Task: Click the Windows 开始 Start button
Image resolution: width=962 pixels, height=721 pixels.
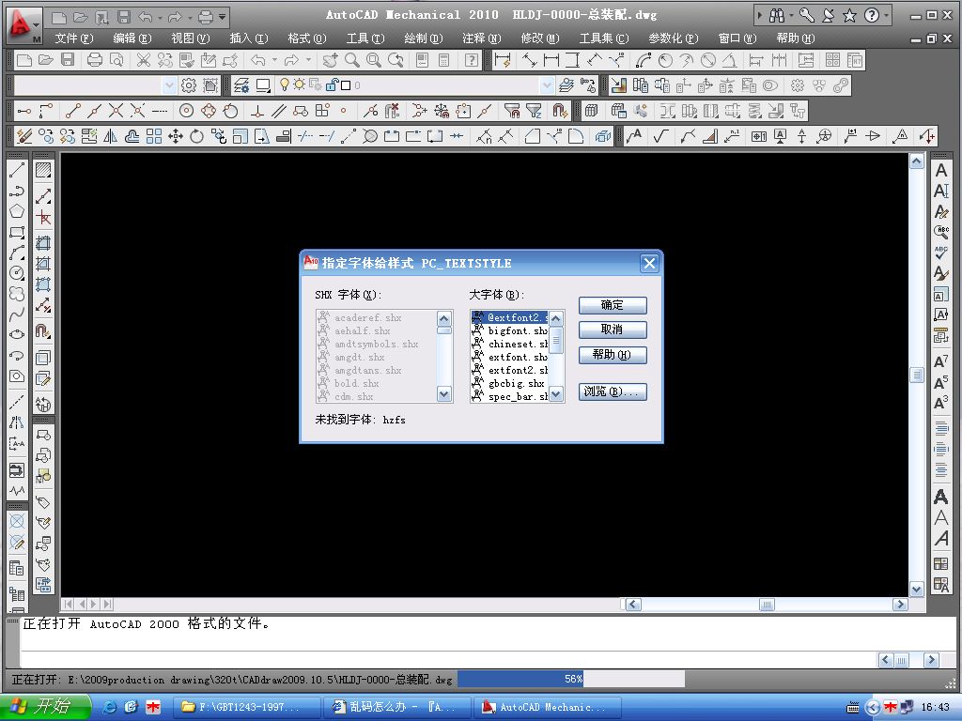Action: point(45,706)
